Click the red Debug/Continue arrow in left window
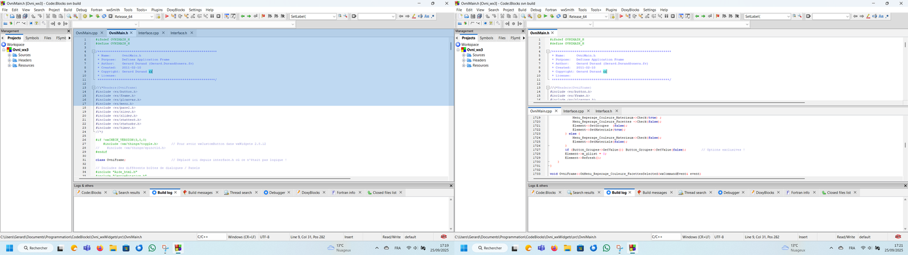The width and height of the screenshot is (908, 255). click(x=166, y=16)
